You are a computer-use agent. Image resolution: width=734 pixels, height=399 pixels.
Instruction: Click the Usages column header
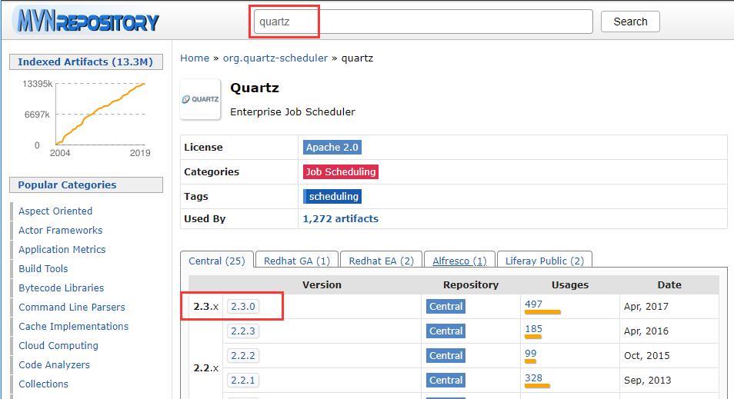pyautogui.click(x=569, y=285)
